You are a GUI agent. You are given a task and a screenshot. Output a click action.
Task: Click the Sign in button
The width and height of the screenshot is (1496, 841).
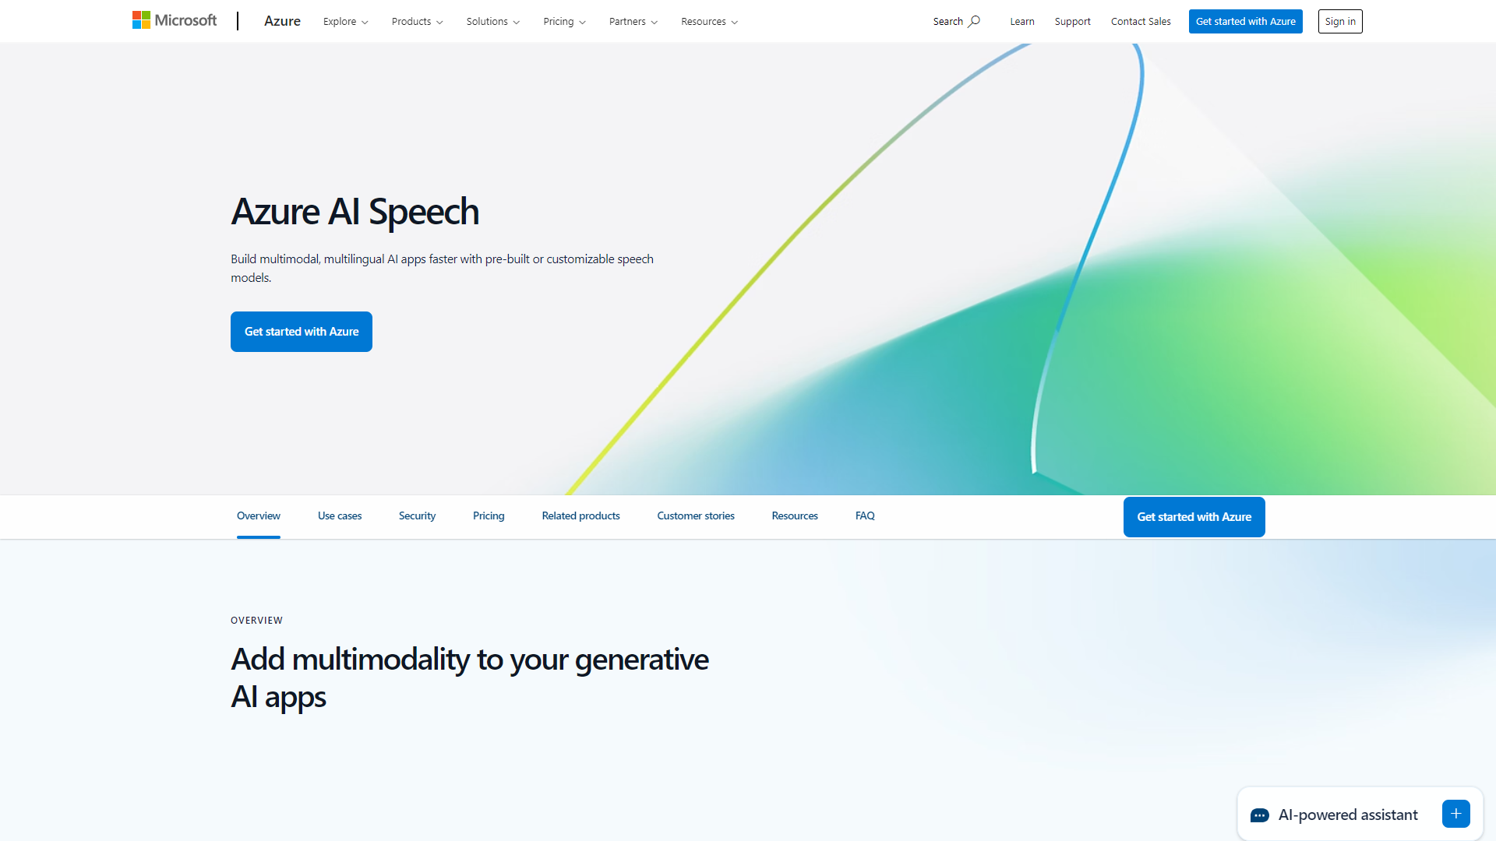(x=1340, y=20)
